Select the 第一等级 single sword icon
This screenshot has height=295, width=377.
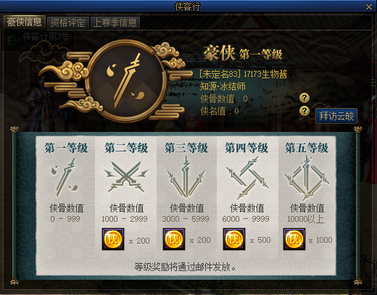pyautogui.click(x=65, y=178)
